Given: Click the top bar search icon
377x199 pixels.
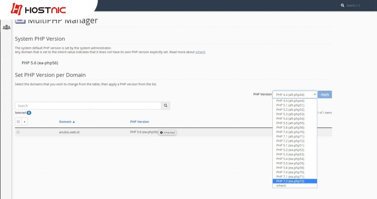Looking at the screenshot, I should [342, 6].
